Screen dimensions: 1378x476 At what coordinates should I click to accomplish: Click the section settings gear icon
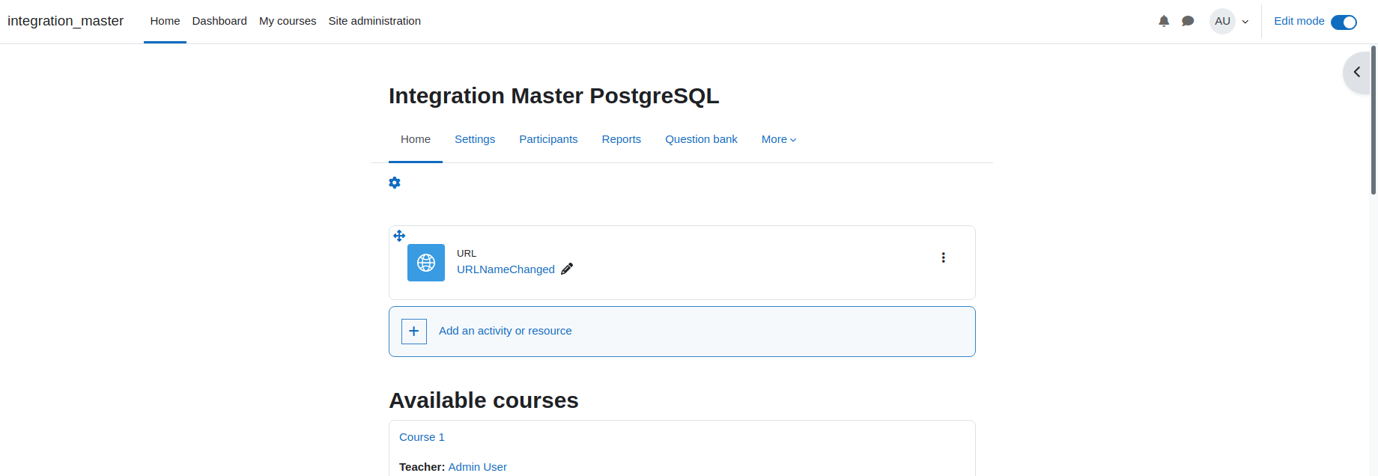[395, 183]
